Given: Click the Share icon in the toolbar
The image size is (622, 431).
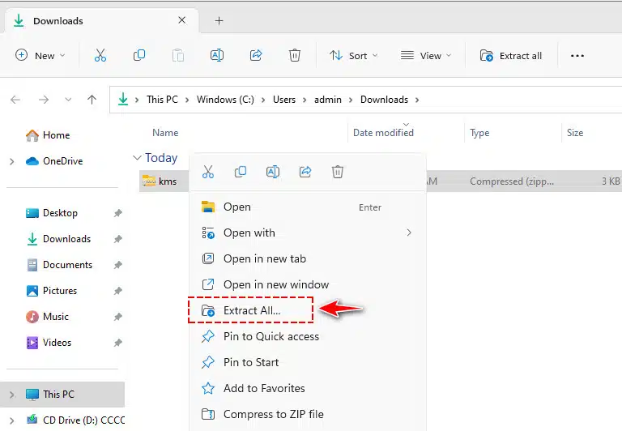Looking at the screenshot, I should (x=256, y=55).
